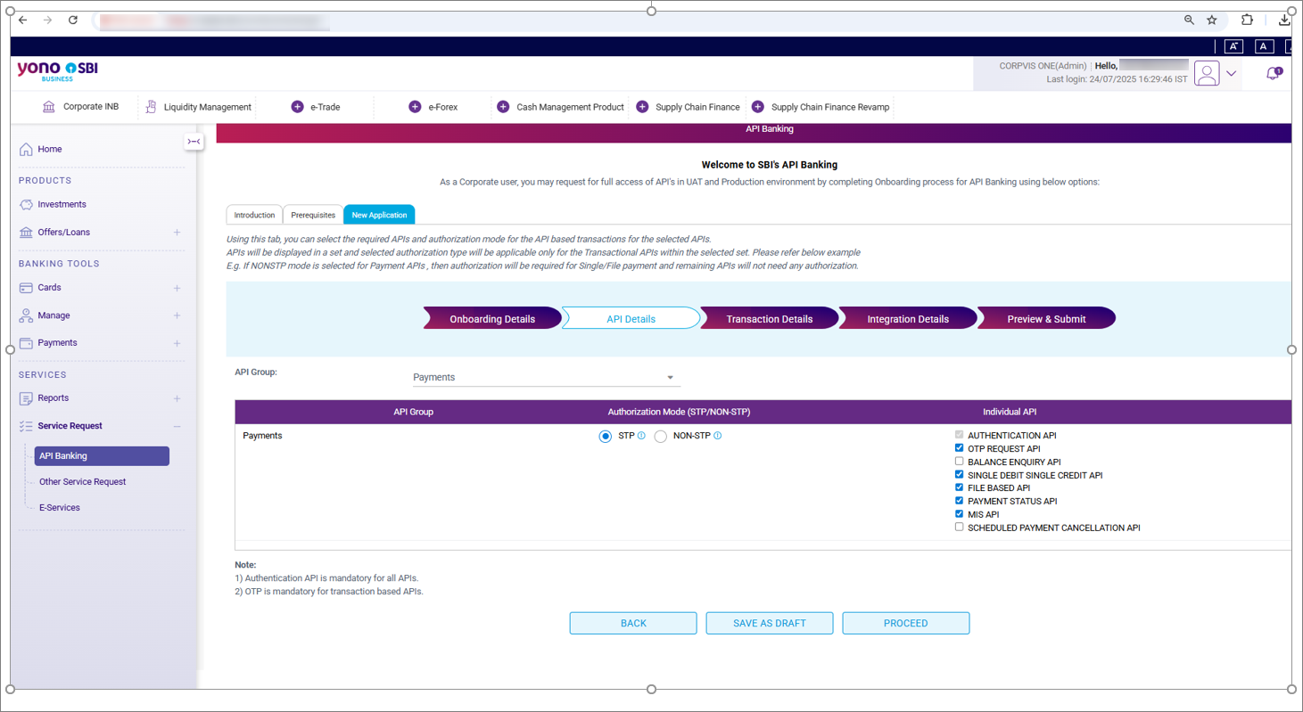Go to Transaction Details step

click(x=770, y=318)
